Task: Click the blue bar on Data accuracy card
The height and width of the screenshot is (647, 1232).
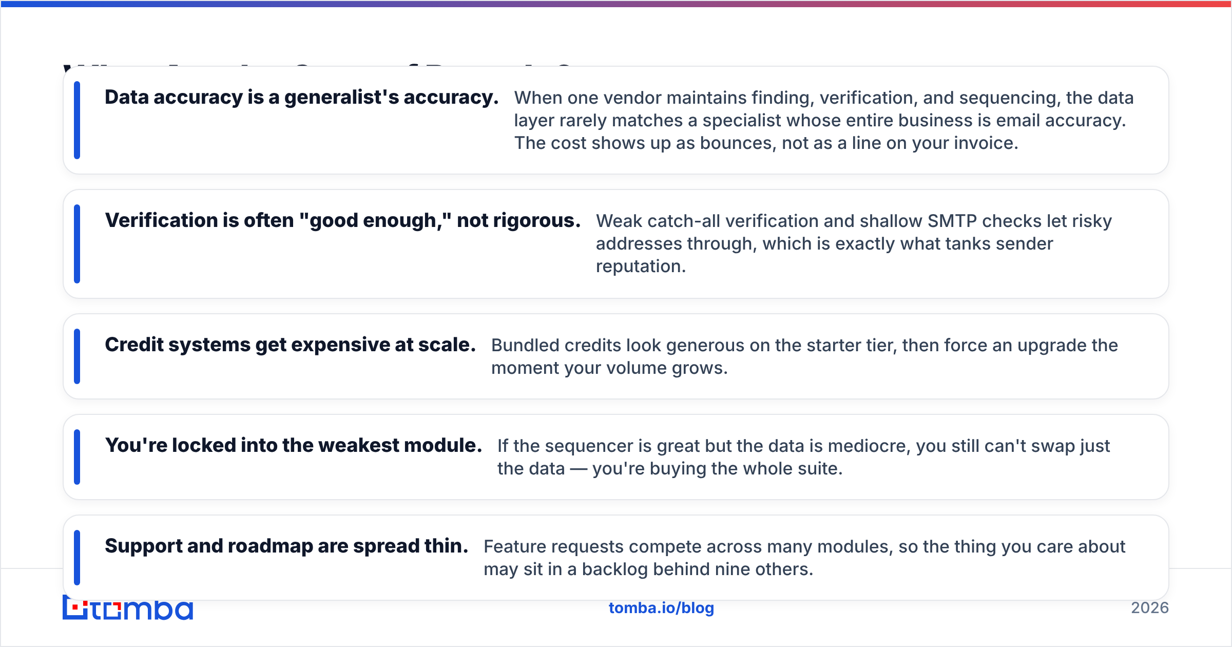Action: [x=77, y=120]
